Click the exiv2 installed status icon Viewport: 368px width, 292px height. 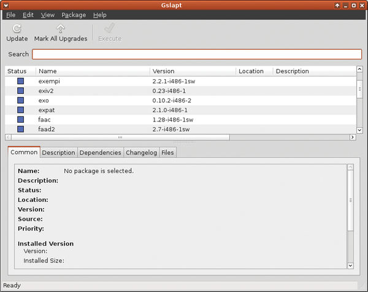(21, 91)
